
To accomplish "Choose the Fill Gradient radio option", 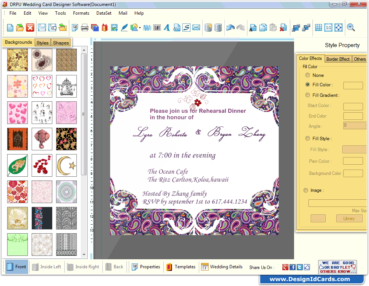I will click(308, 95).
